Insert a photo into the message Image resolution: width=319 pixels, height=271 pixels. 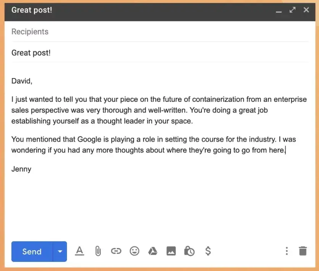click(171, 251)
